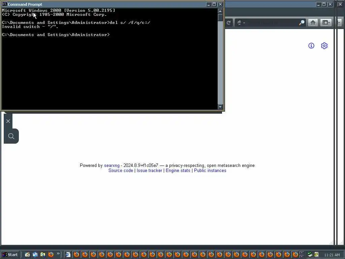
Task: Click the 'Invalid switch' error line in console
Action: (30, 27)
